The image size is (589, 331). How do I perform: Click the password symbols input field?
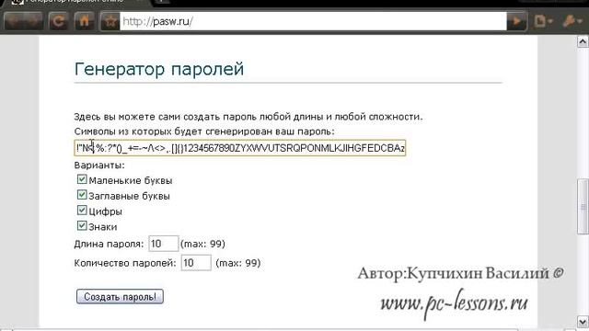tap(240, 148)
